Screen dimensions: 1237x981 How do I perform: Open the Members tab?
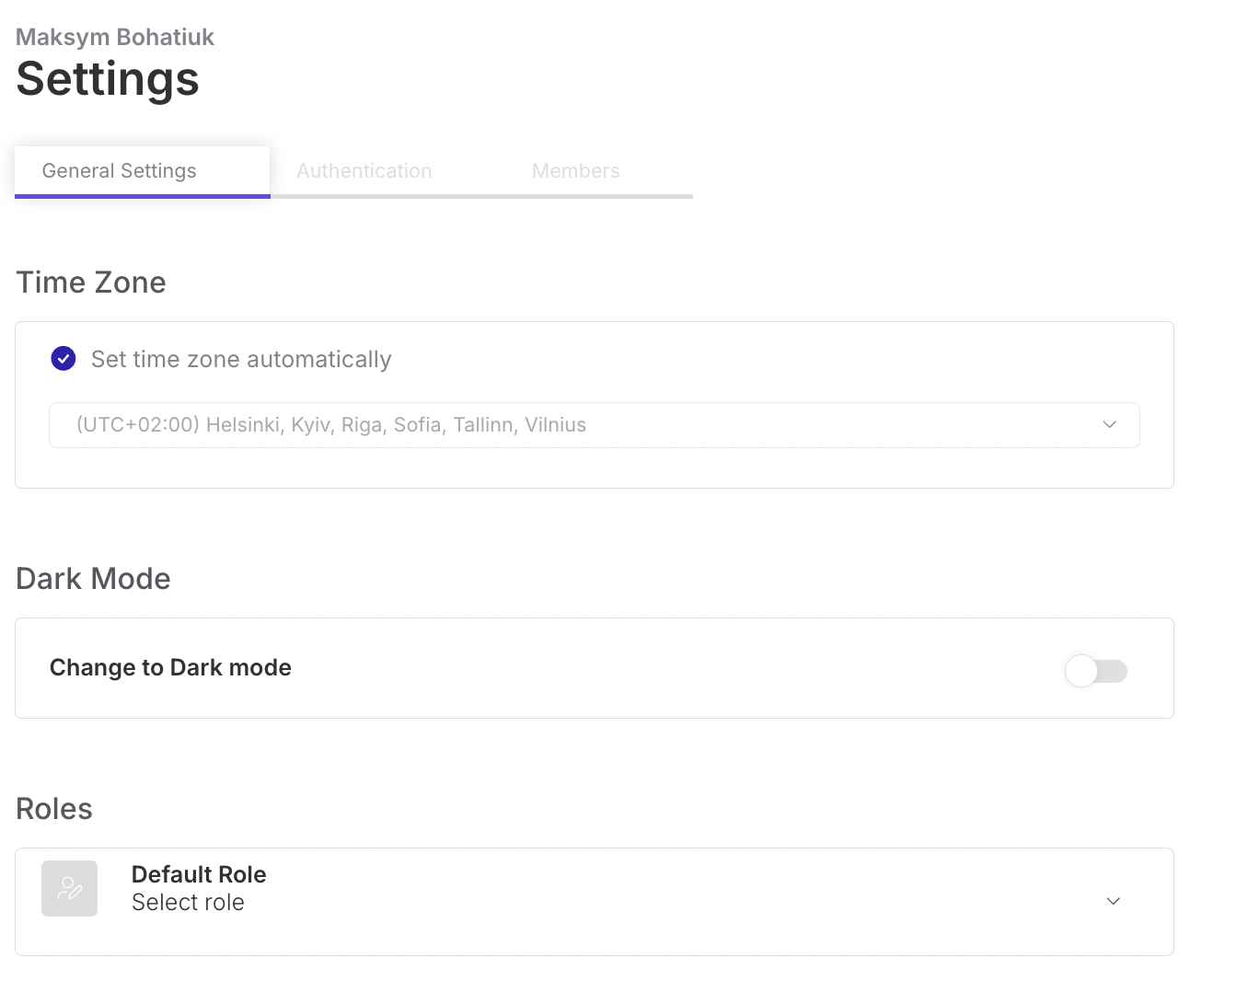[575, 171]
